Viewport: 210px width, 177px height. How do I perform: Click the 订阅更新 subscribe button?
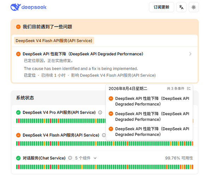[162, 7]
